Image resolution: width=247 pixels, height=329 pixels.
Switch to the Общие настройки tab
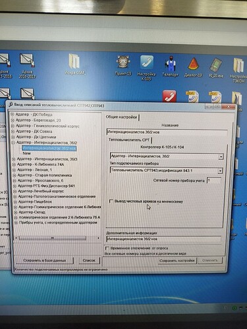[122, 117]
